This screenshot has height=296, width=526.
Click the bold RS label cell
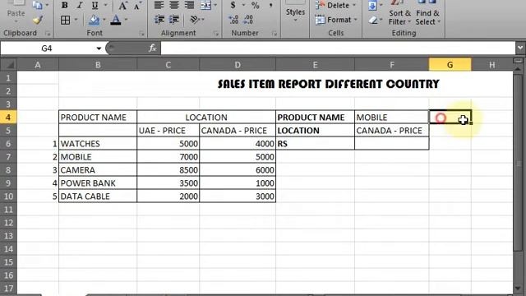(315, 144)
